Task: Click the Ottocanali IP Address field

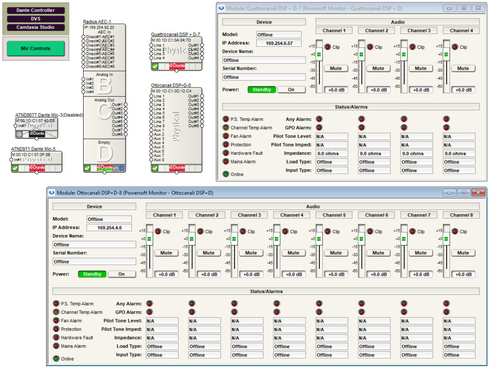Action: tap(109, 228)
